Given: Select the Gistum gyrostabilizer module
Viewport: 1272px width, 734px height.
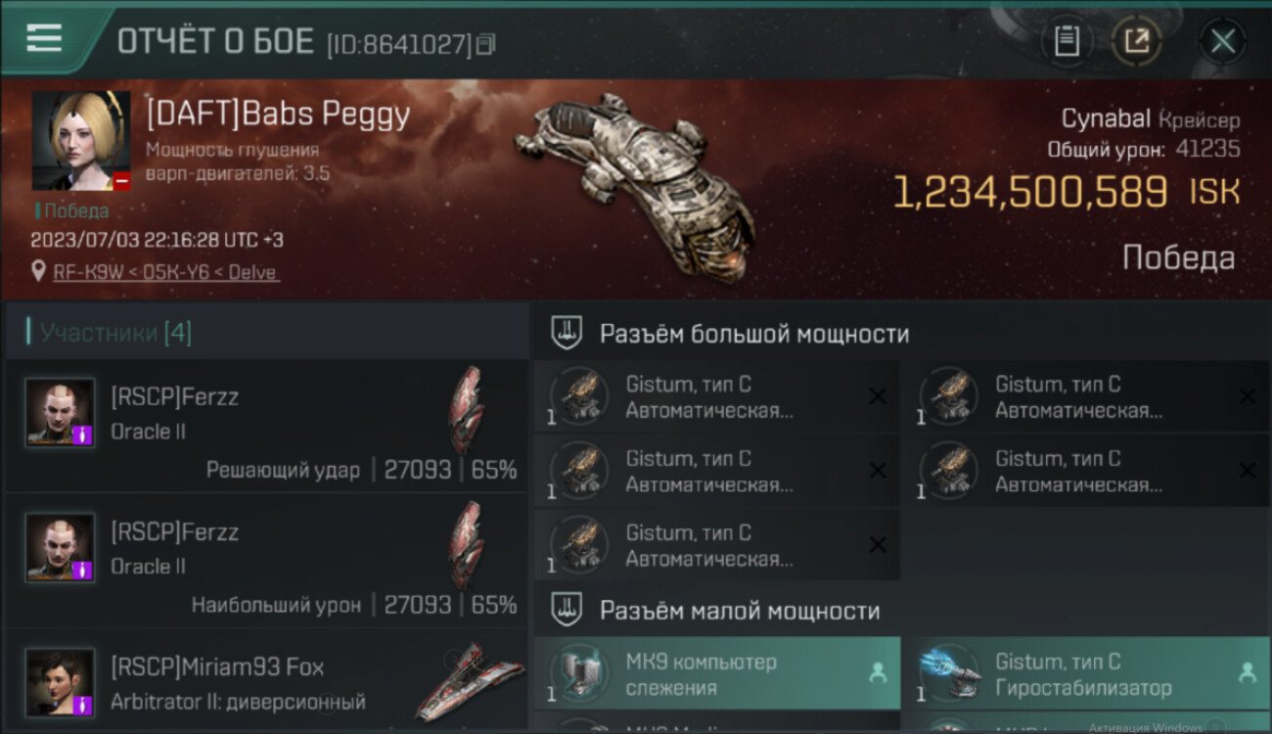Looking at the screenshot, I should (x=1087, y=673).
